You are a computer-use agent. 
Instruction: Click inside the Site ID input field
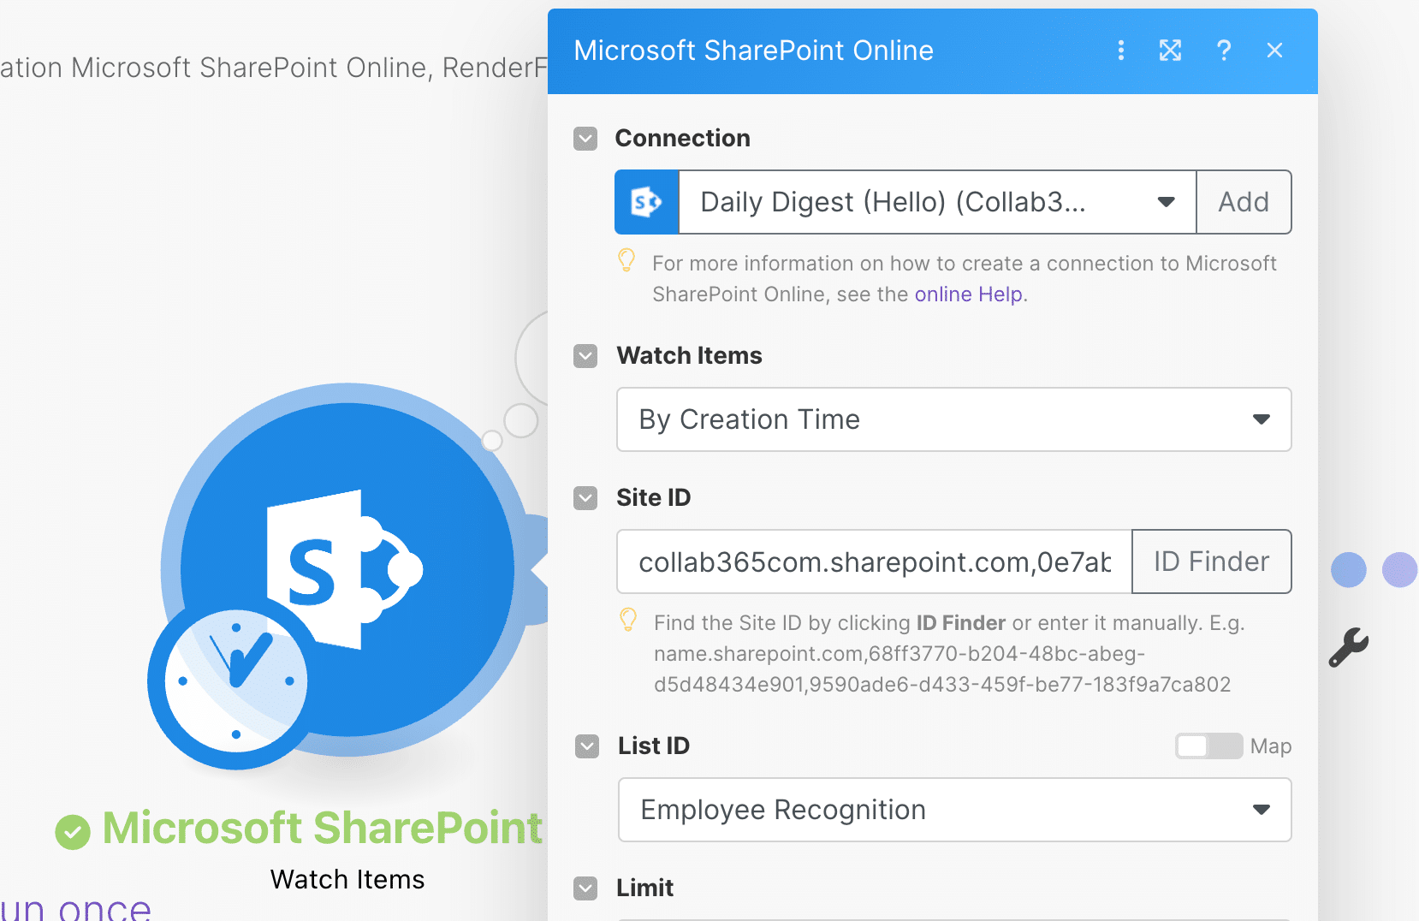873,562
